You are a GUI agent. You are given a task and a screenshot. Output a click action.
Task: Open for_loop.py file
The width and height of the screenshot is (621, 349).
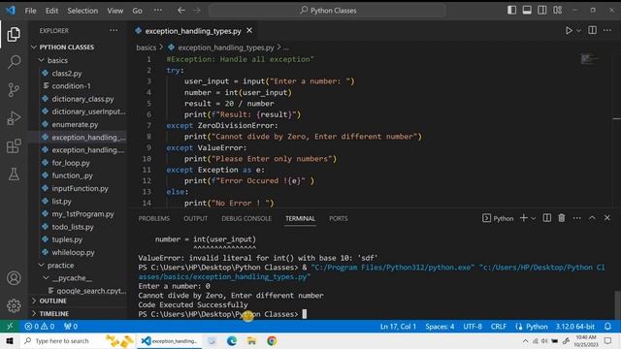[x=71, y=163]
